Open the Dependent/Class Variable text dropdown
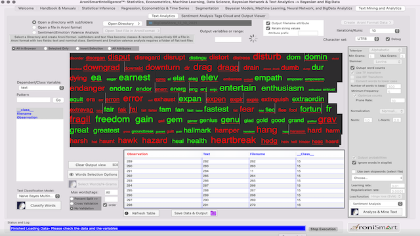 pos(41,88)
